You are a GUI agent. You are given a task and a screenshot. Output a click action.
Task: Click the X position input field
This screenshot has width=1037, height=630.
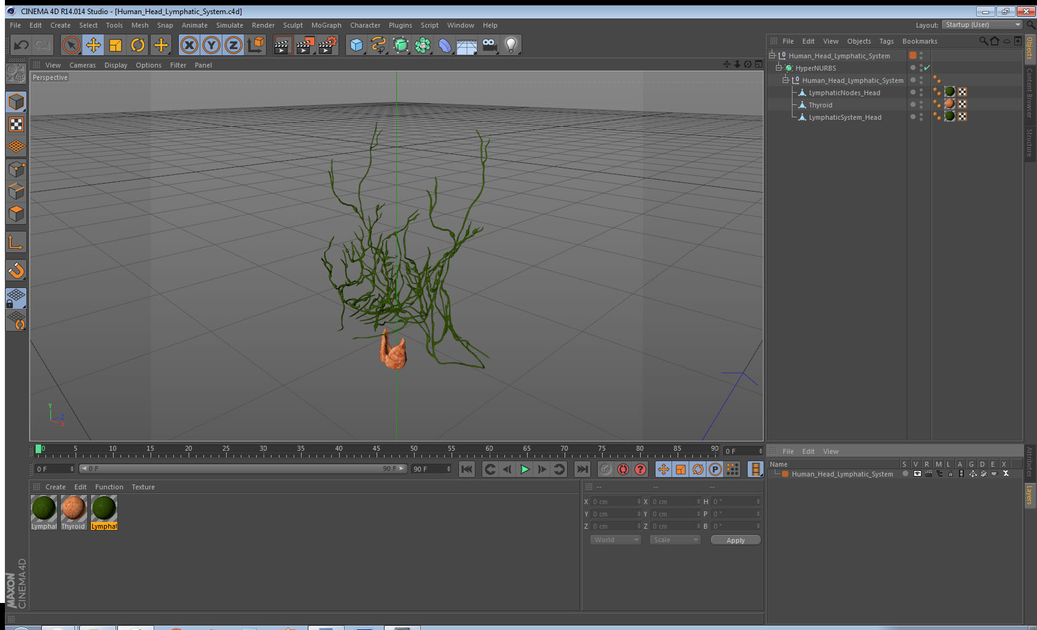tap(615, 502)
